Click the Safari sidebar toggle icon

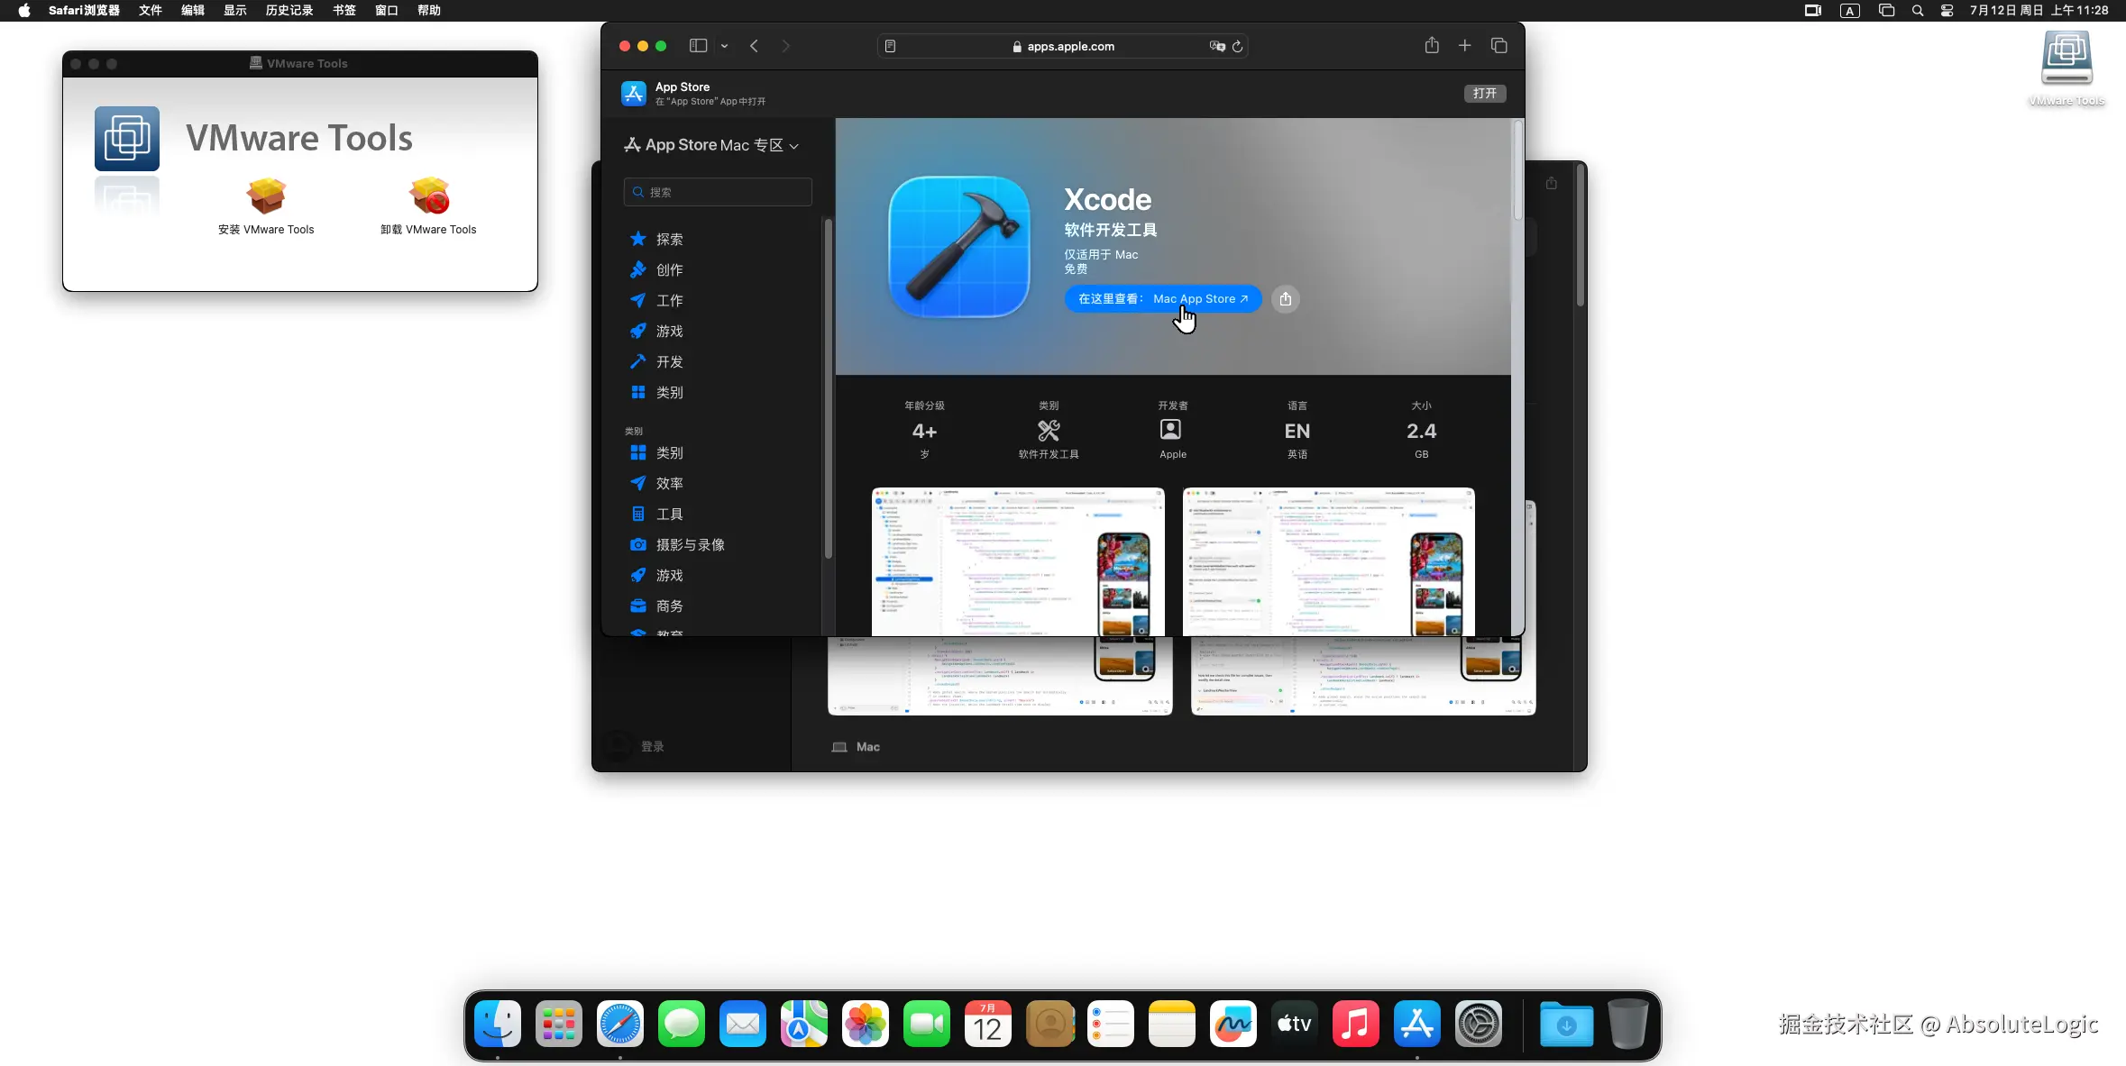point(698,46)
